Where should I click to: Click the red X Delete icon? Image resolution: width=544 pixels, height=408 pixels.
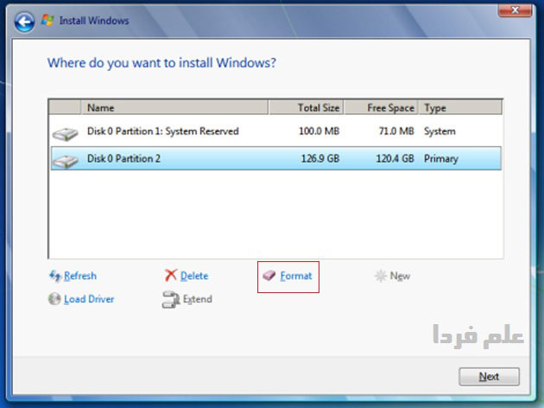(x=171, y=277)
